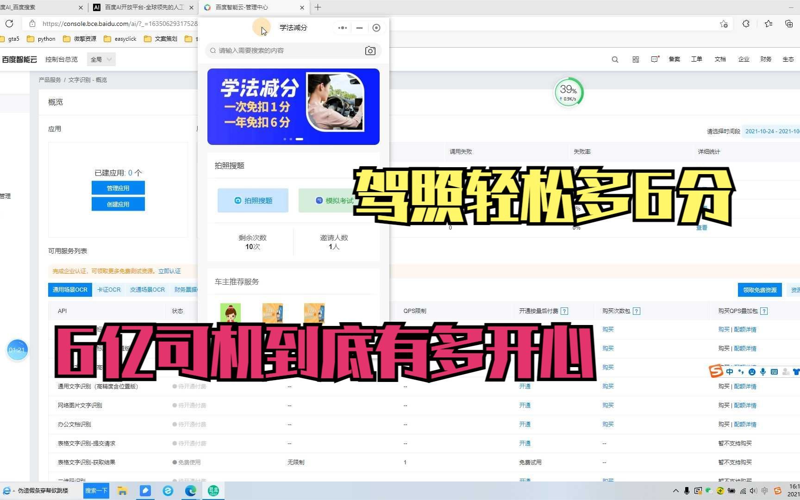Click the camera icon in popup search bar

click(x=370, y=51)
